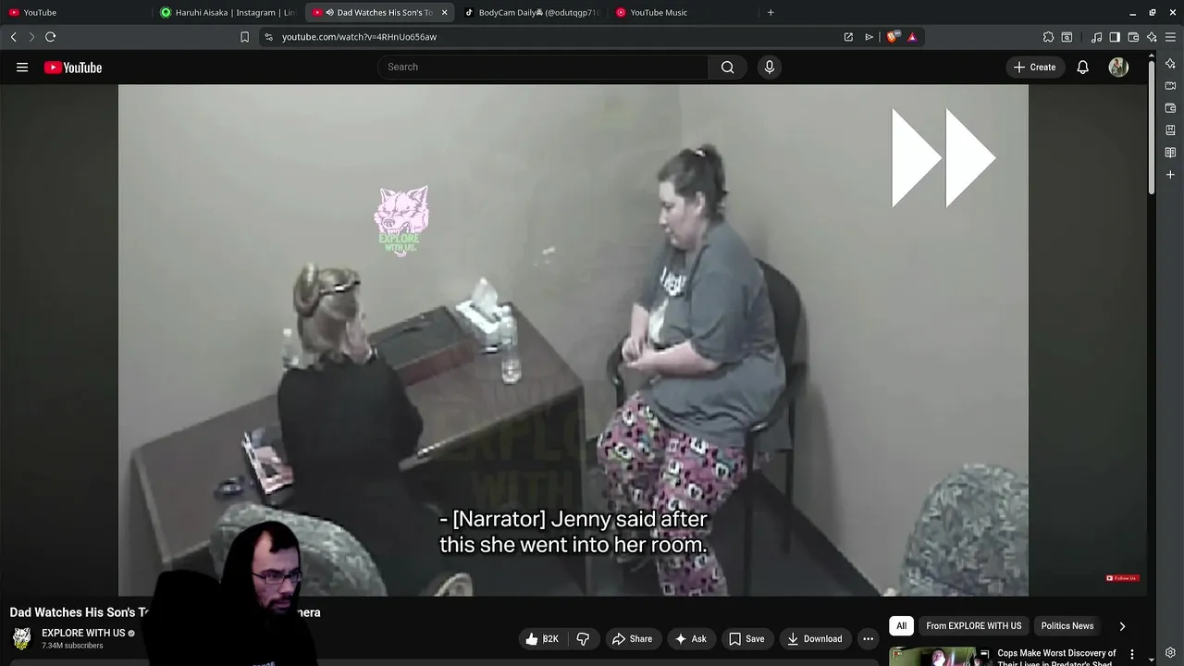Toggle the browser sidebar panel
The height and width of the screenshot is (666, 1184).
tap(1115, 37)
